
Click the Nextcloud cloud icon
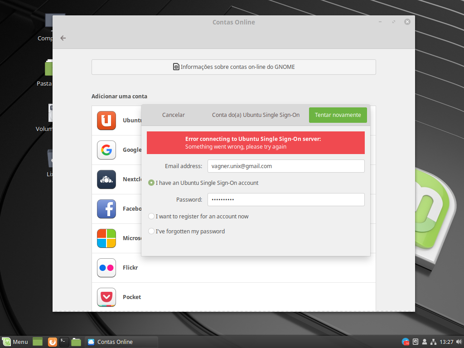pyautogui.click(x=106, y=179)
